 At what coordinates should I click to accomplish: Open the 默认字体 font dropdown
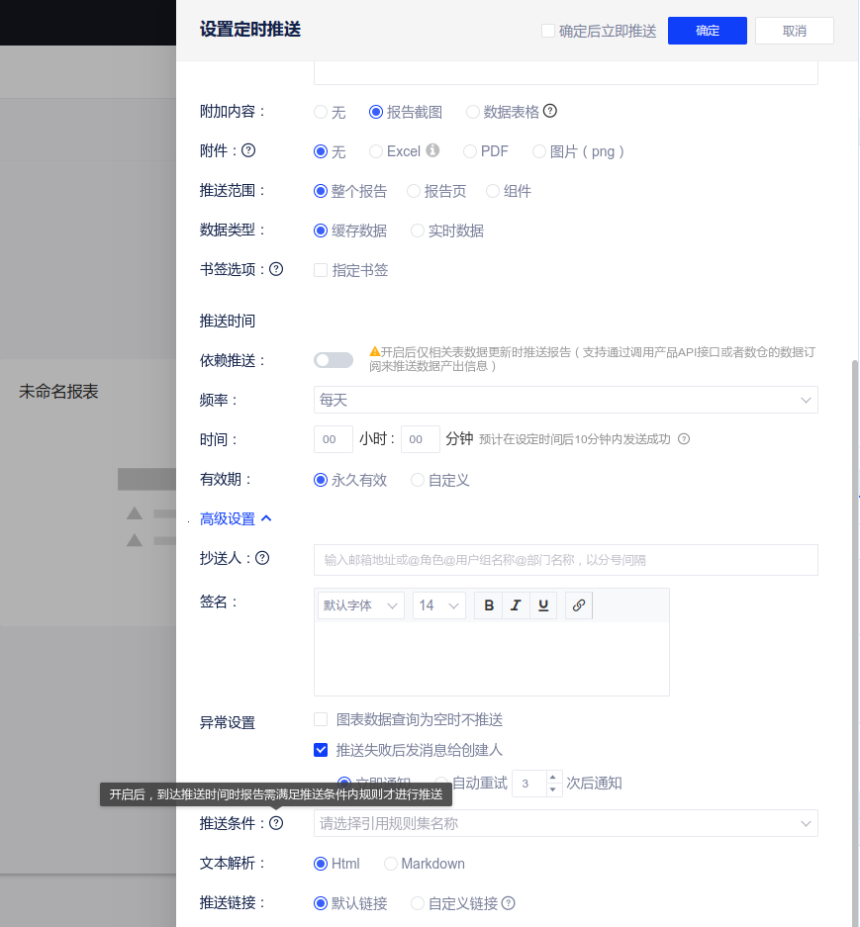point(361,605)
